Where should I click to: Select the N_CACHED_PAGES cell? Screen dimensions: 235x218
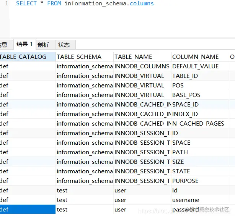200,124
